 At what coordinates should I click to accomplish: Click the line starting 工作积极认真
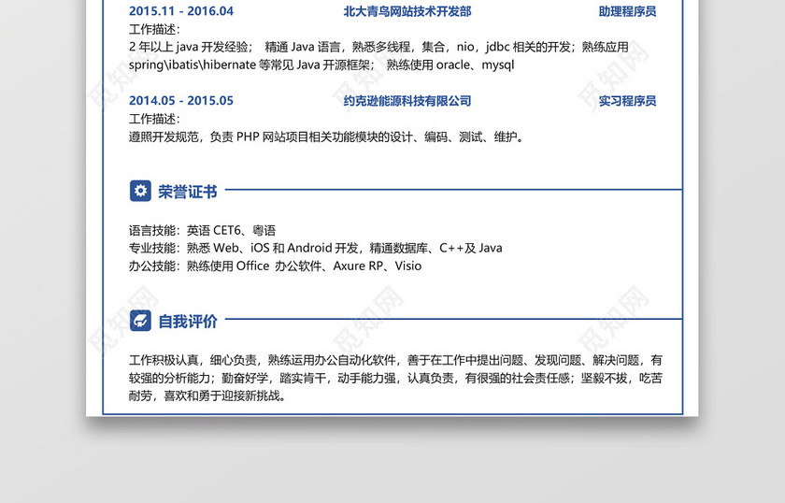click(395, 360)
